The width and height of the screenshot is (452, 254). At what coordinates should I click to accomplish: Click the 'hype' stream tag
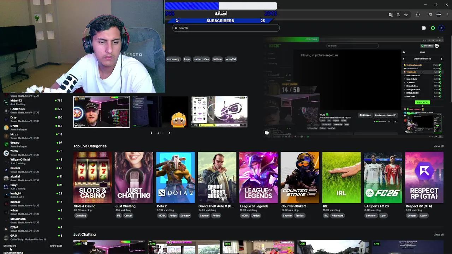pos(187,59)
